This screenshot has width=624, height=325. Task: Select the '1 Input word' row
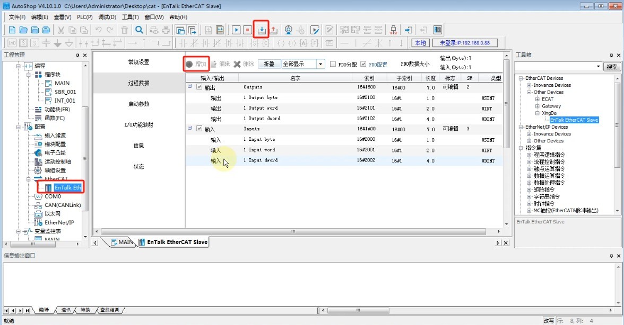(x=345, y=150)
